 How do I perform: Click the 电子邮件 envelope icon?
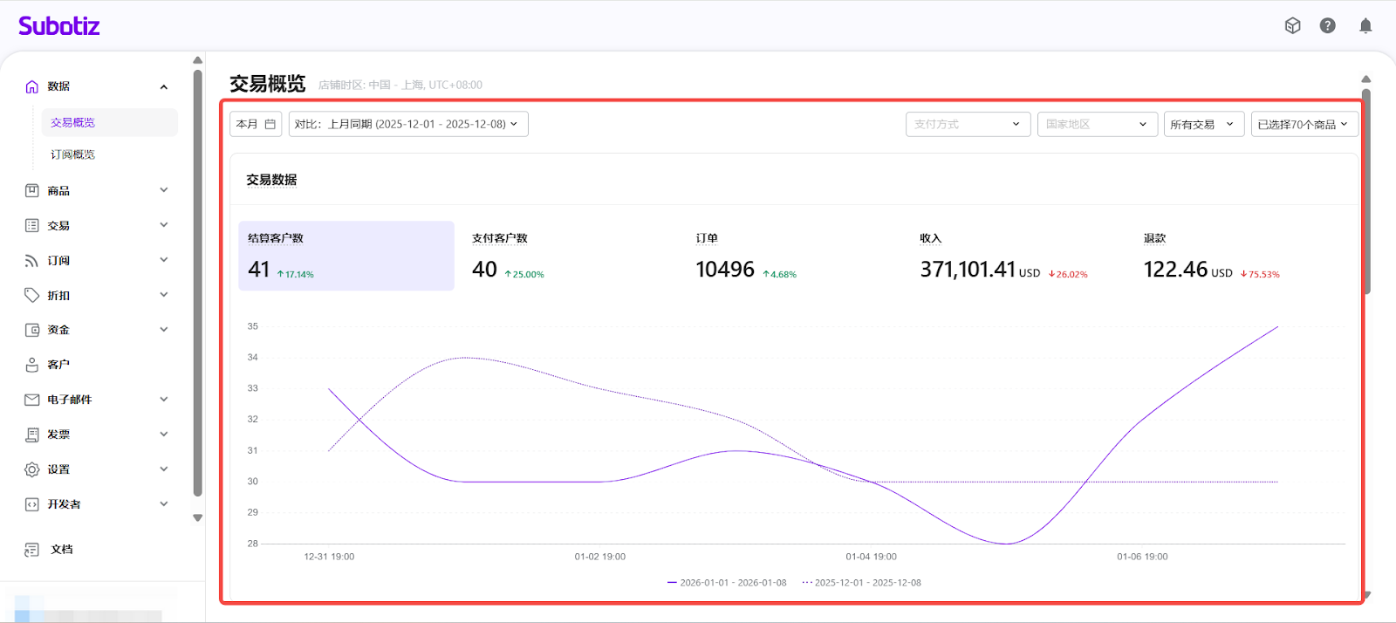32,400
